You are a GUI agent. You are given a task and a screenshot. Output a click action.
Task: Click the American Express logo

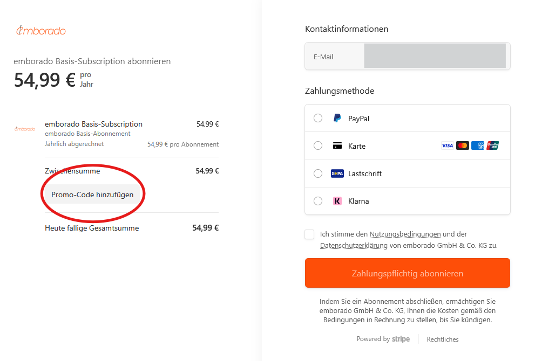coord(477,145)
